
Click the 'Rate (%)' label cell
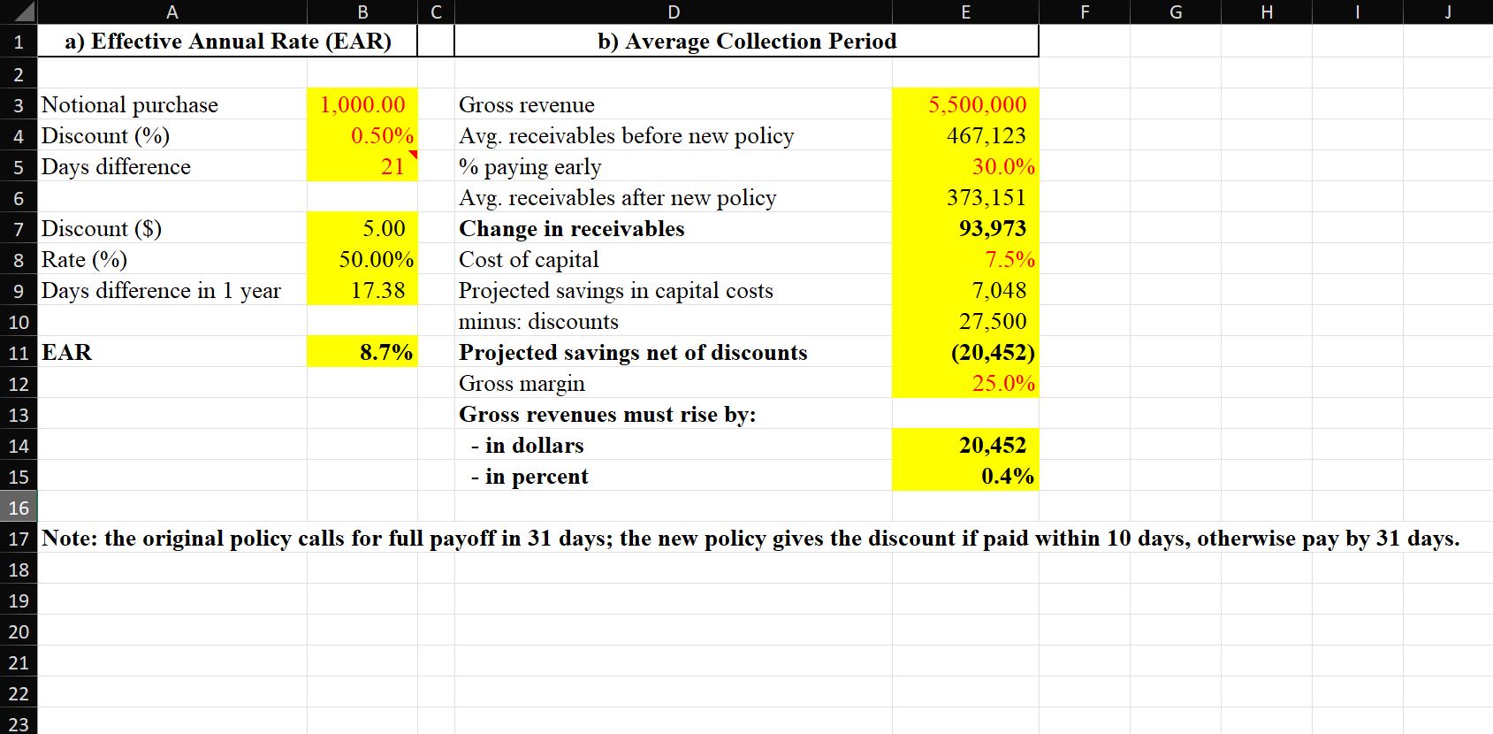coord(172,259)
